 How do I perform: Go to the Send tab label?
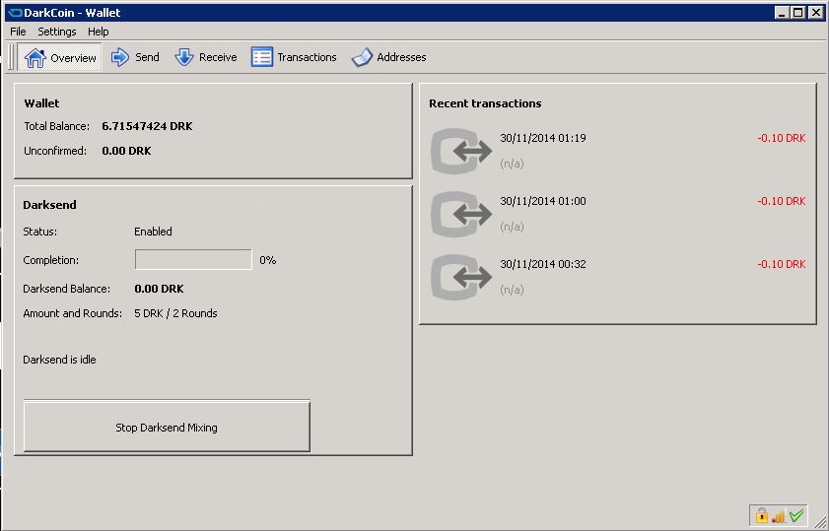[147, 57]
